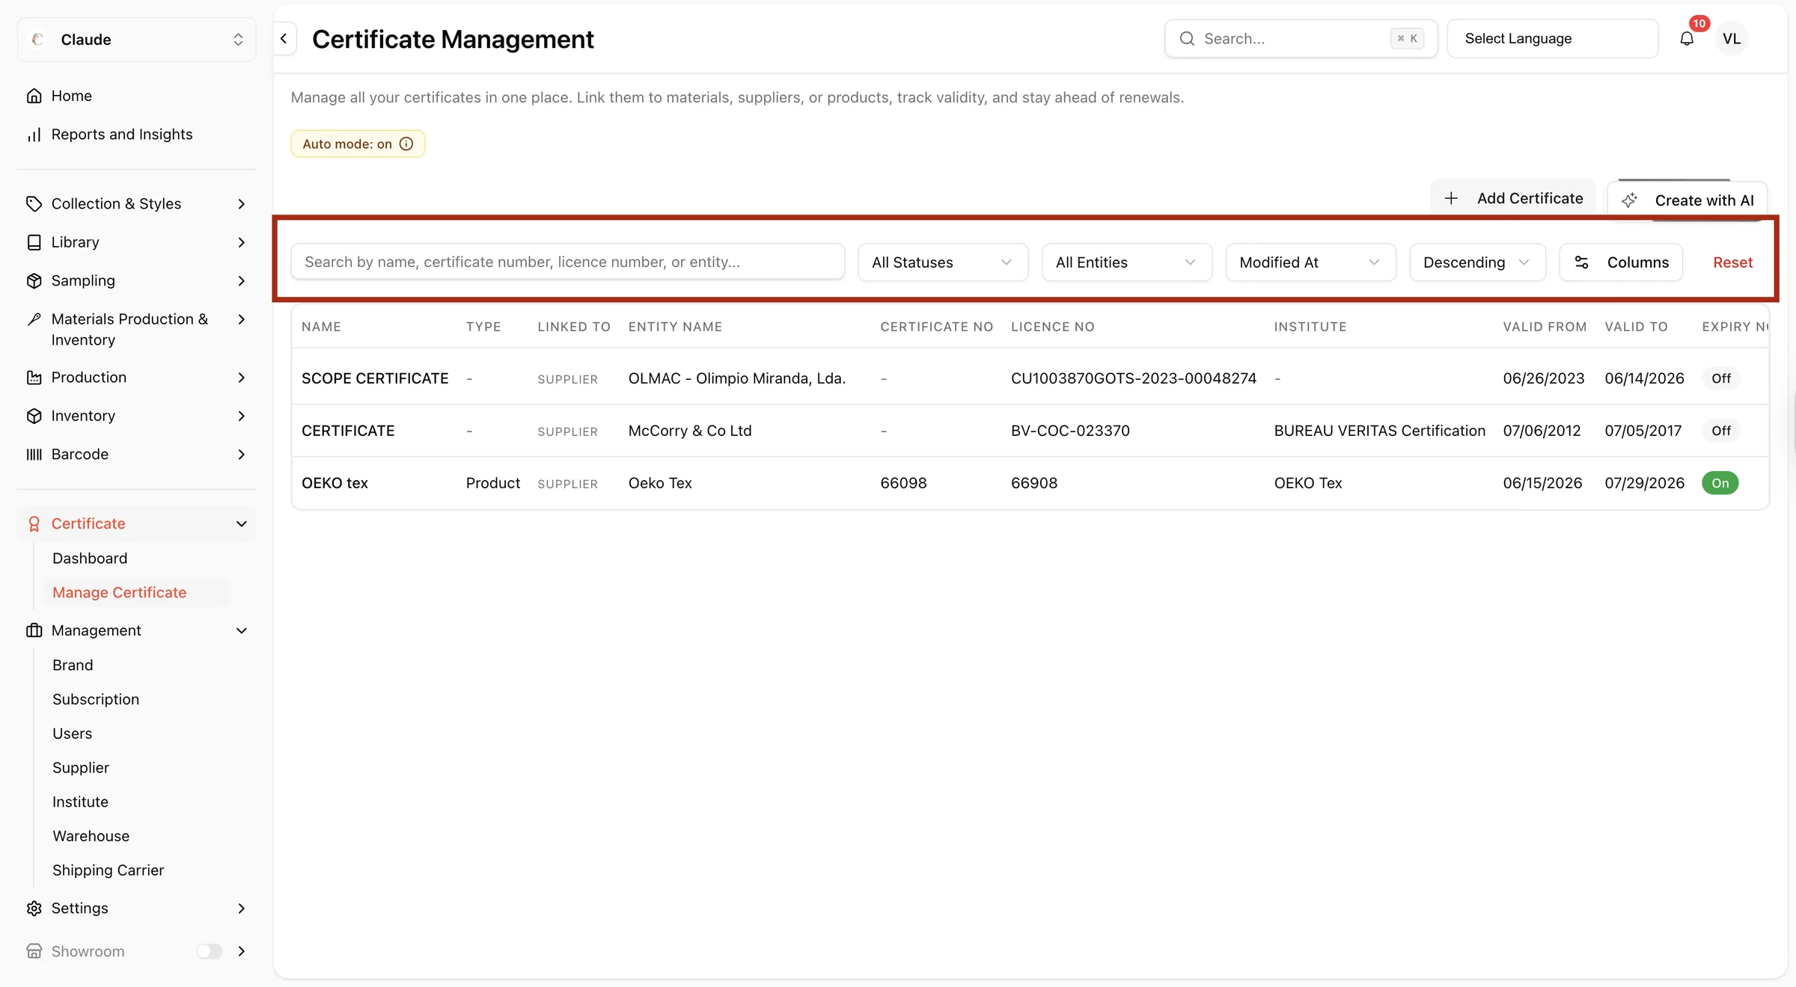Toggle expiry notification Off for McCorry certificate
The image size is (1796, 987).
1721,431
